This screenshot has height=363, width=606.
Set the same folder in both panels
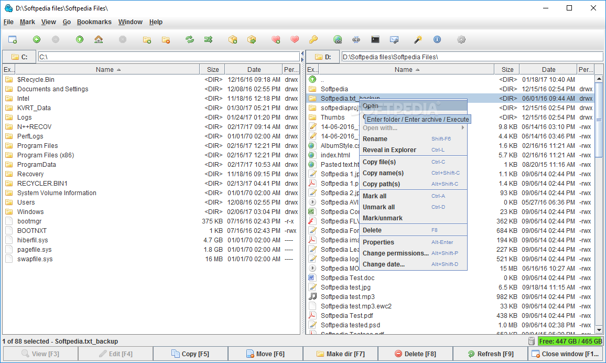point(208,39)
